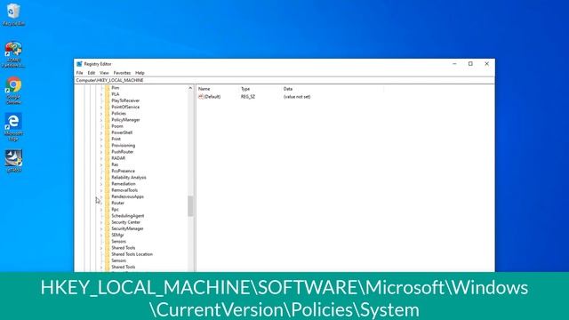This screenshot has height=320, width=569.
Task: Click the registry address bar path
Action: coord(109,80)
